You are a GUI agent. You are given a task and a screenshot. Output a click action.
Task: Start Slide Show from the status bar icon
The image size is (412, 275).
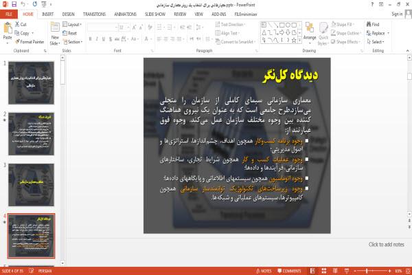347,271
